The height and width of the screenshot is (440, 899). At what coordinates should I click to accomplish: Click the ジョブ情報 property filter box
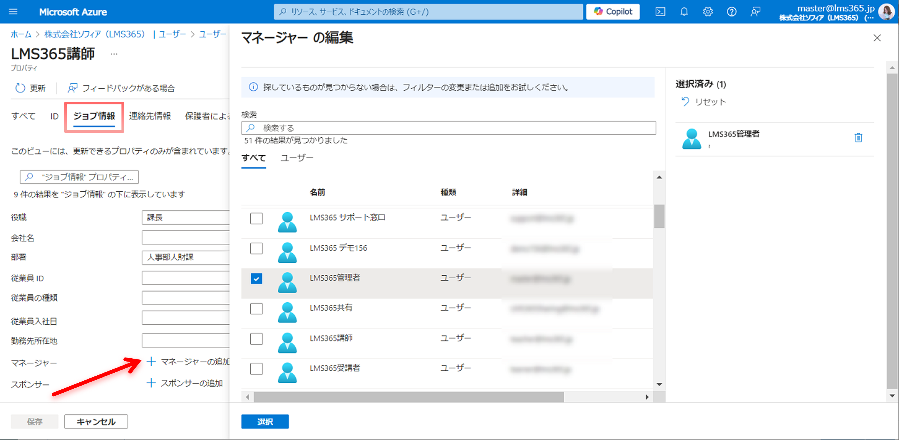point(79,177)
